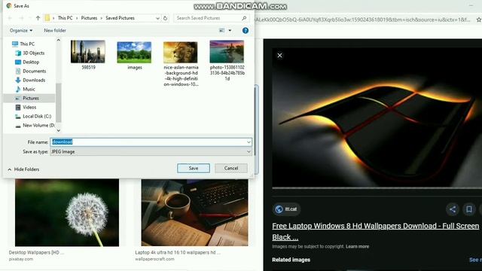Image resolution: width=482 pixels, height=271 pixels.
Task: Open 3D Objects in sidebar
Action: click(33, 53)
